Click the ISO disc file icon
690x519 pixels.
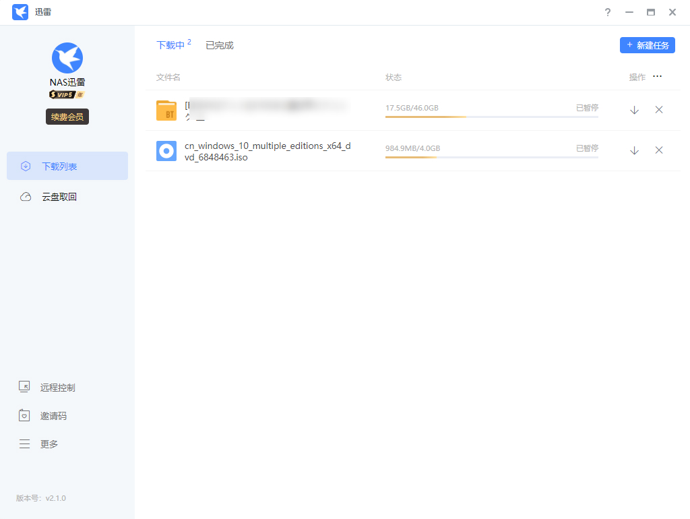(x=166, y=151)
